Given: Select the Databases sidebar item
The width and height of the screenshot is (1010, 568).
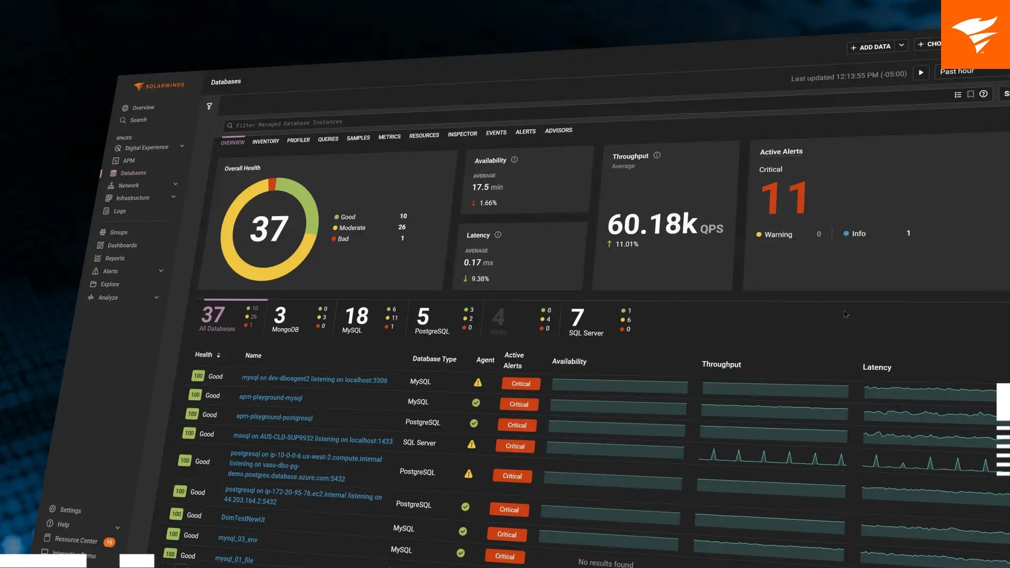Looking at the screenshot, I should pos(128,173).
